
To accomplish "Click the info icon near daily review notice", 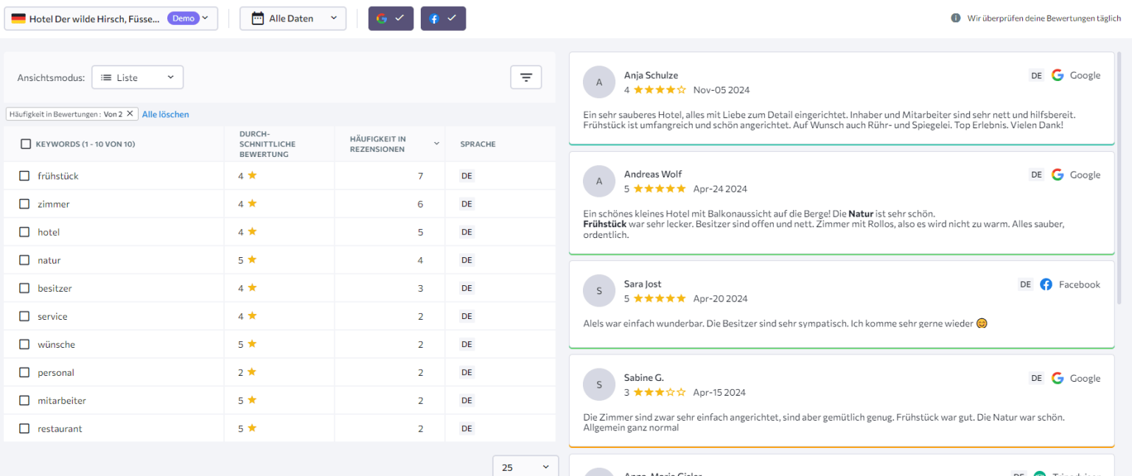I will (955, 18).
